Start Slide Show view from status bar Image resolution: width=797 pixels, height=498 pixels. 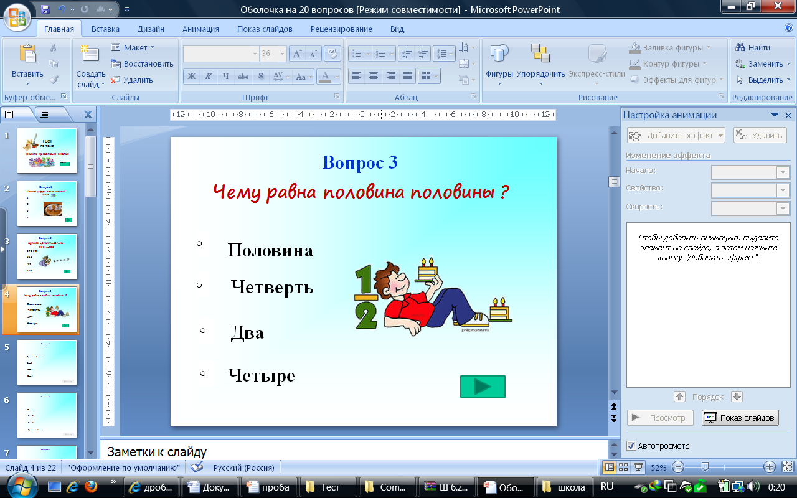(638, 467)
